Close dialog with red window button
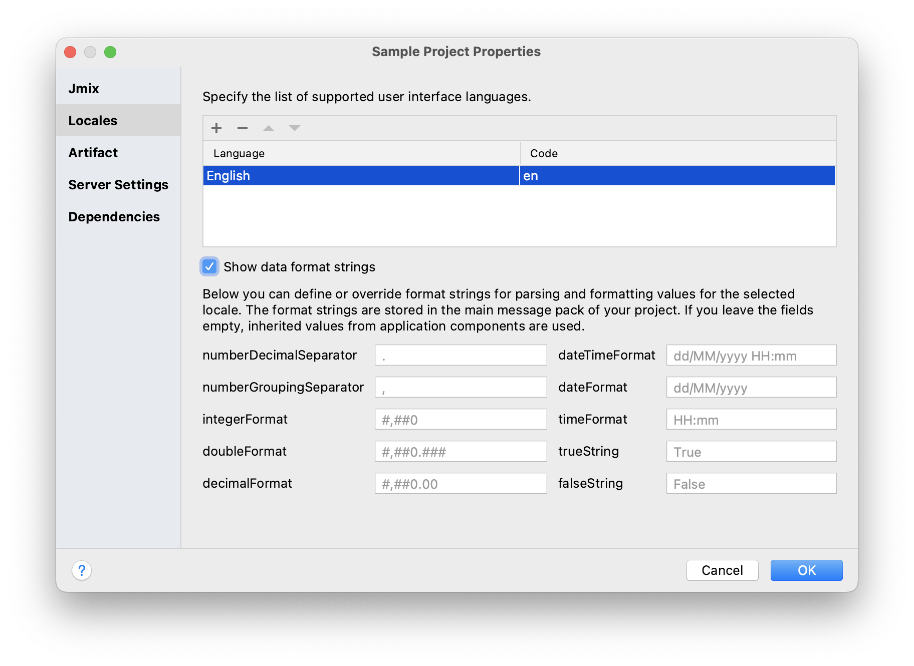Viewport: 914px width, 666px height. [x=70, y=52]
